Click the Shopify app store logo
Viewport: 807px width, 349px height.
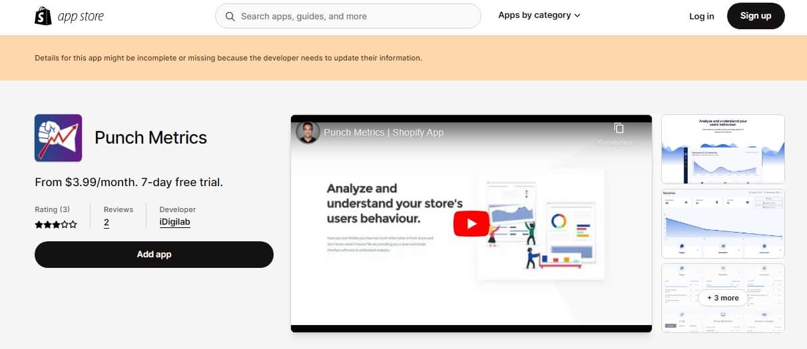[69, 16]
